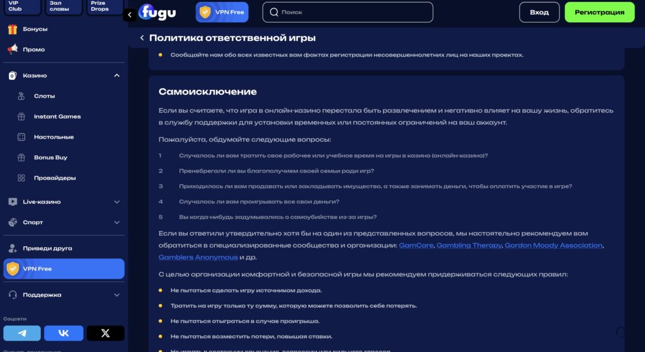Select Настольные menu item
The height and width of the screenshot is (352, 645).
pos(54,137)
